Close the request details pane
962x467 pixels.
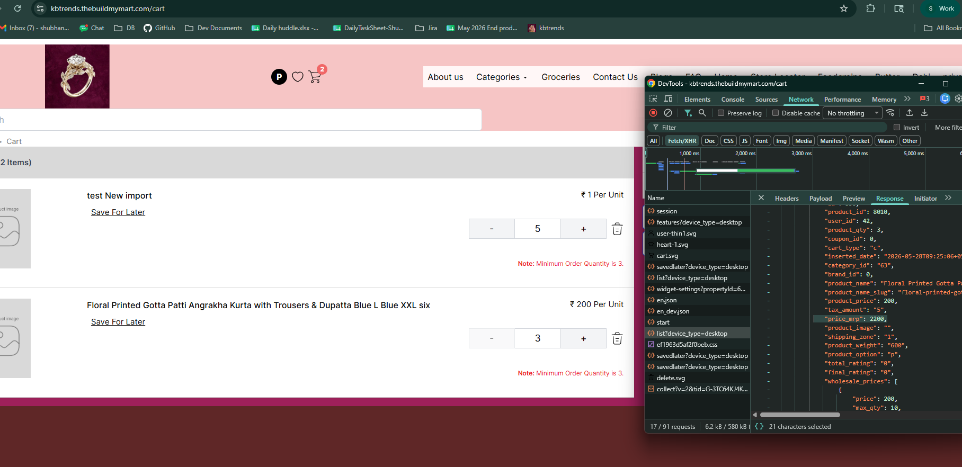761,198
